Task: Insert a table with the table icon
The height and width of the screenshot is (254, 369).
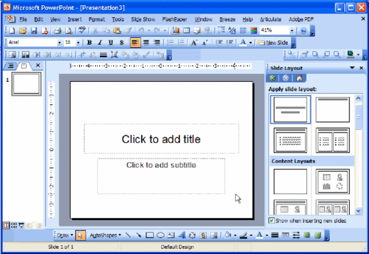Action: coord(186,31)
